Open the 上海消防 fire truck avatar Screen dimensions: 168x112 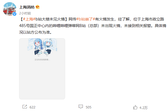[x=10, y=9]
